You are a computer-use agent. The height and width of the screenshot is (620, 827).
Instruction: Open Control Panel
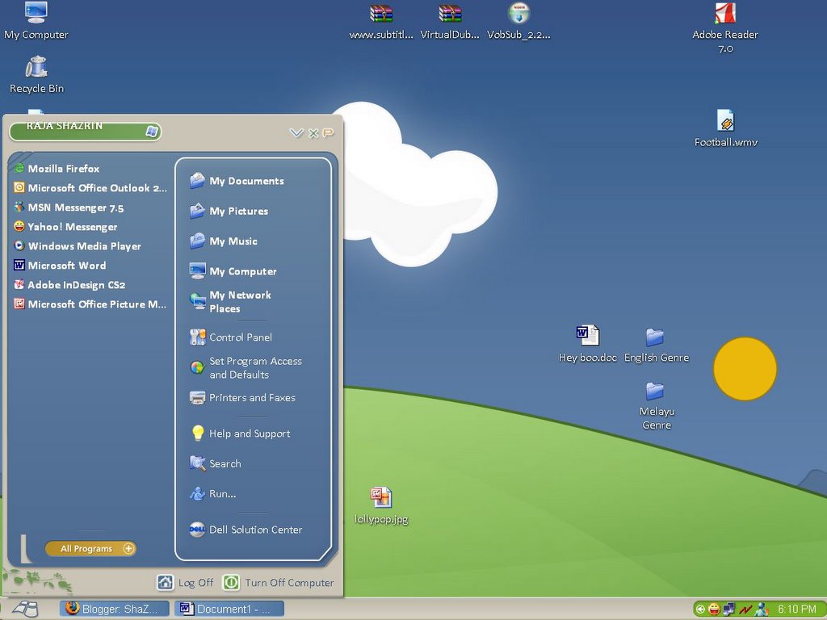pyautogui.click(x=231, y=337)
